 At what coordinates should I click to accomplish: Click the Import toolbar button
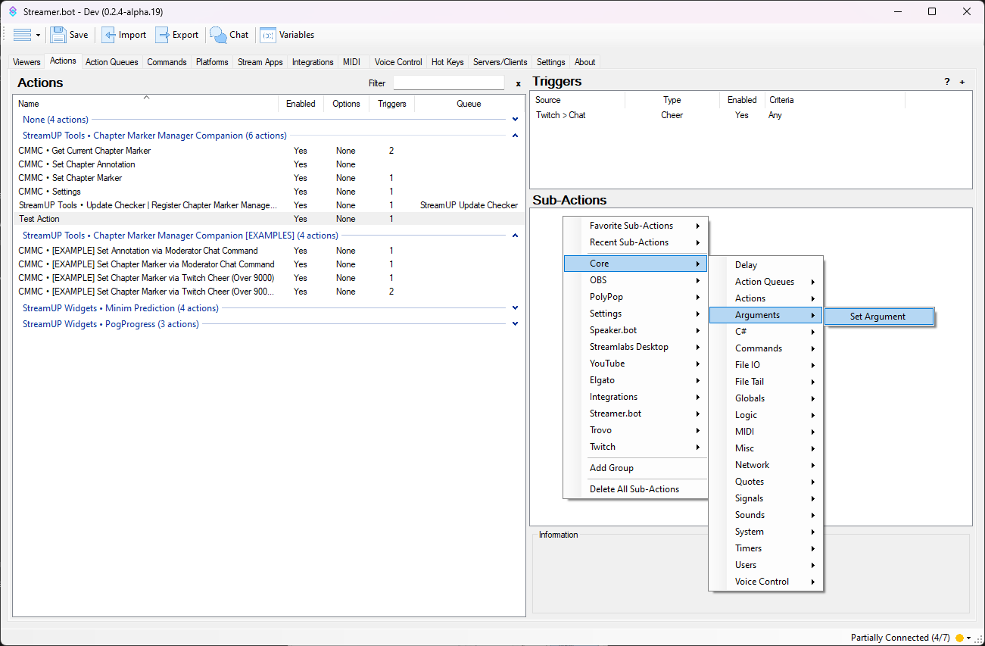[x=124, y=35]
